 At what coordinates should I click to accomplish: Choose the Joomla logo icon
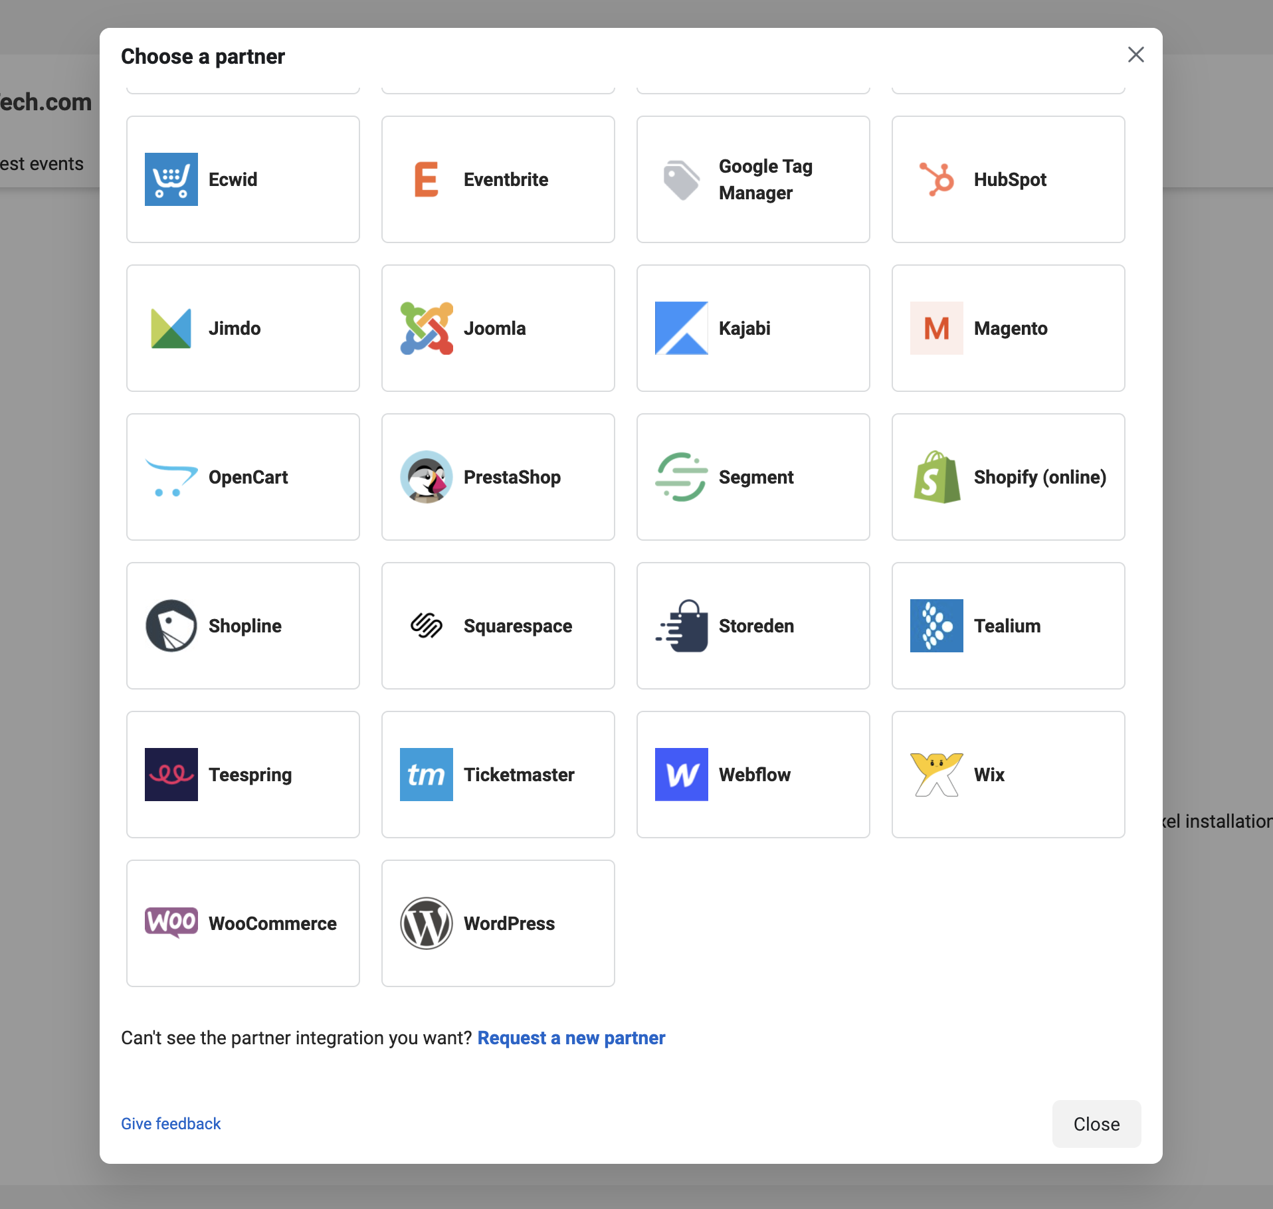point(426,328)
